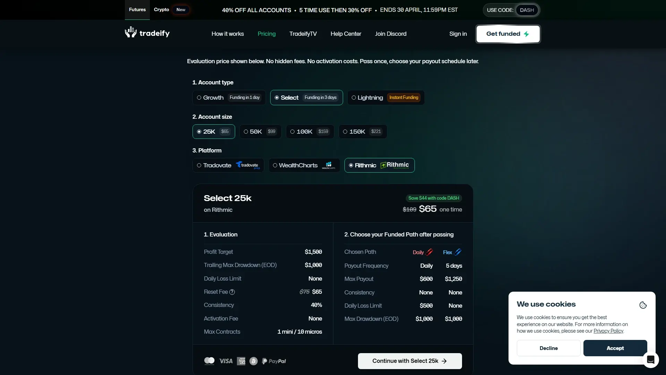Click the Amex payment icon
666x375 pixels.
pyautogui.click(x=241, y=361)
